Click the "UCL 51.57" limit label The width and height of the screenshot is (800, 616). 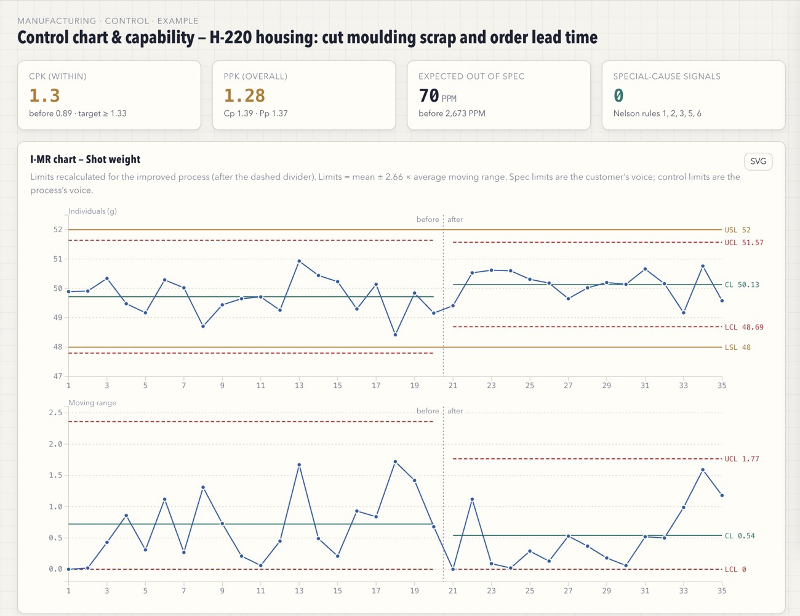tap(743, 243)
